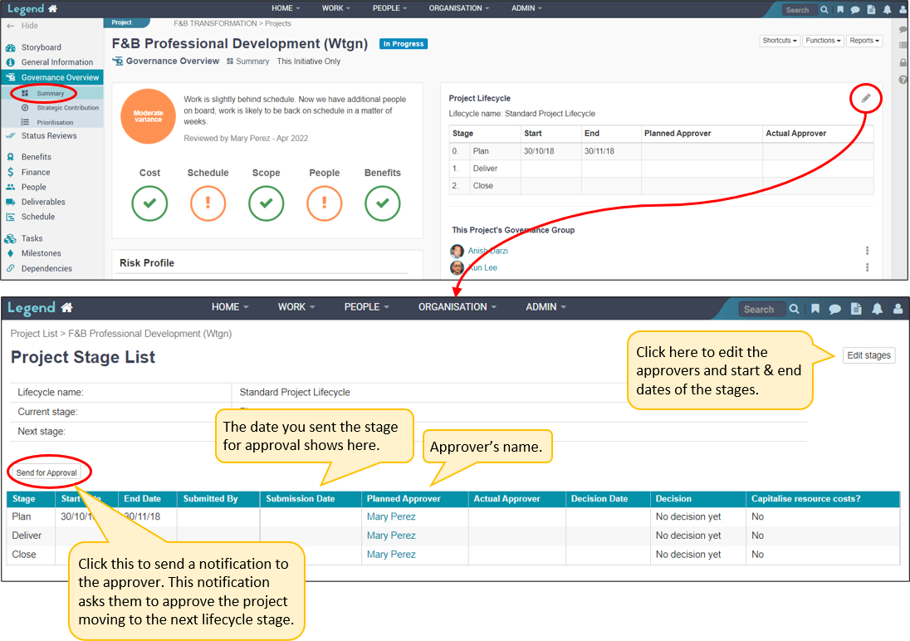The height and width of the screenshot is (641, 910).
Task: Open user profile icon in top header
Action: [903, 10]
